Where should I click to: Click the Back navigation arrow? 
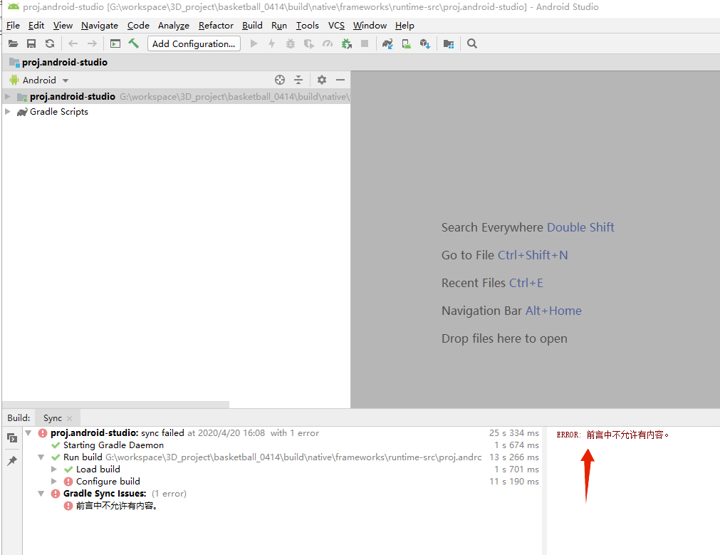(x=73, y=43)
